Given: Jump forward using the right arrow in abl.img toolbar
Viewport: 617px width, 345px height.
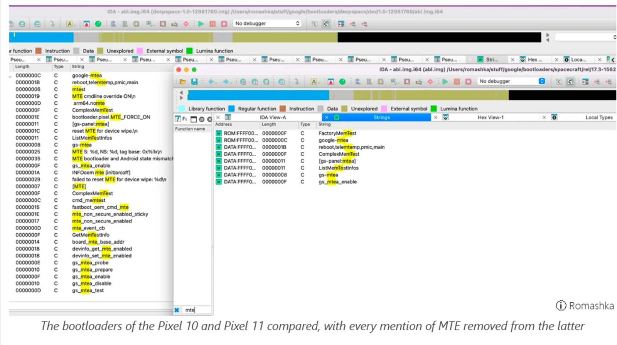Looking at the screenshot, I should [226, 82].
